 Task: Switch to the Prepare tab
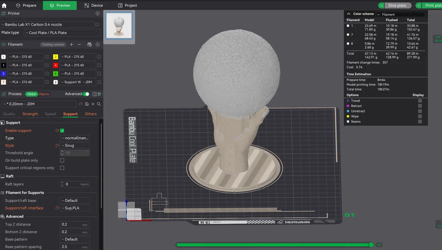click(x=26, y=6)
